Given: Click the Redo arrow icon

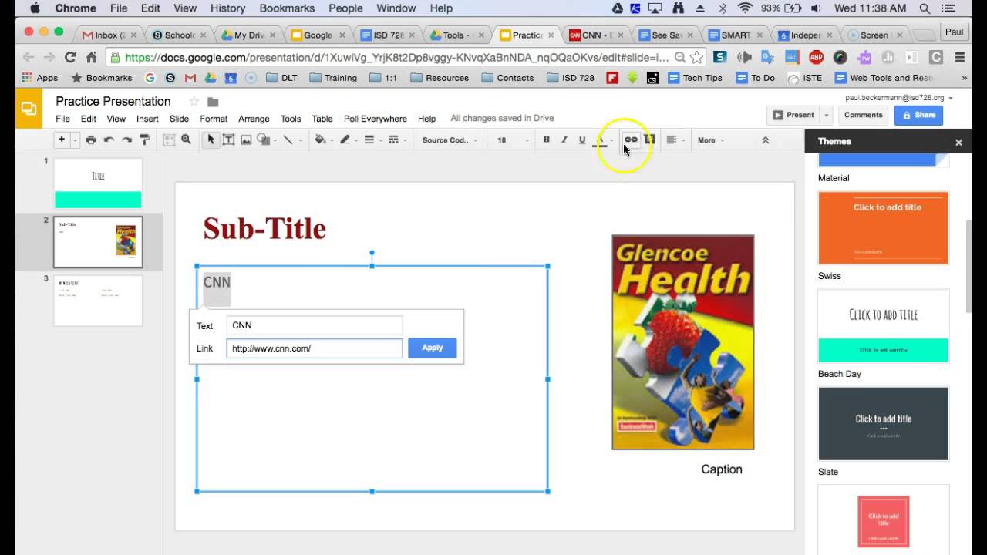Looking at the screenshot, I should click(x=126, y=140).
